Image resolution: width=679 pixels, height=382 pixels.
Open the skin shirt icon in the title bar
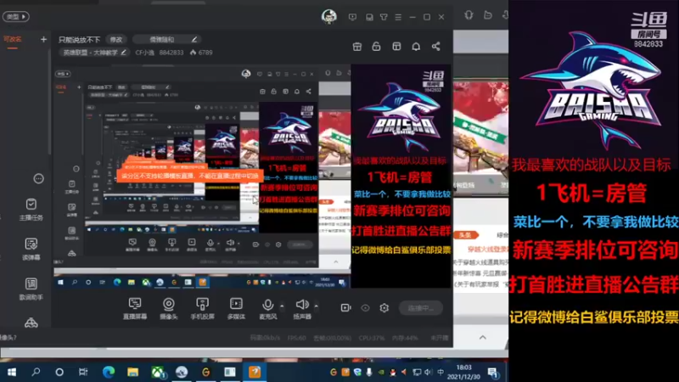[384, 17]
